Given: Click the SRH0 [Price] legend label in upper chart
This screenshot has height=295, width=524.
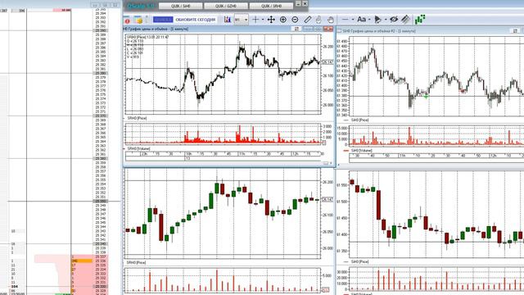Looking at the screenshot, I should (137, 118).
